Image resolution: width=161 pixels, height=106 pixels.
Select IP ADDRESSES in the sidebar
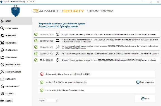(x=16, y=50)
